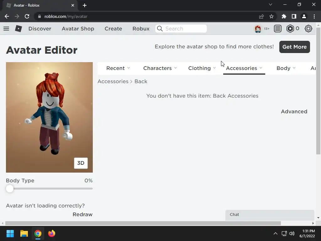
Task: Open Avatar Shop in top navigation
Action: pyautogui.click(x=78, y=29)
